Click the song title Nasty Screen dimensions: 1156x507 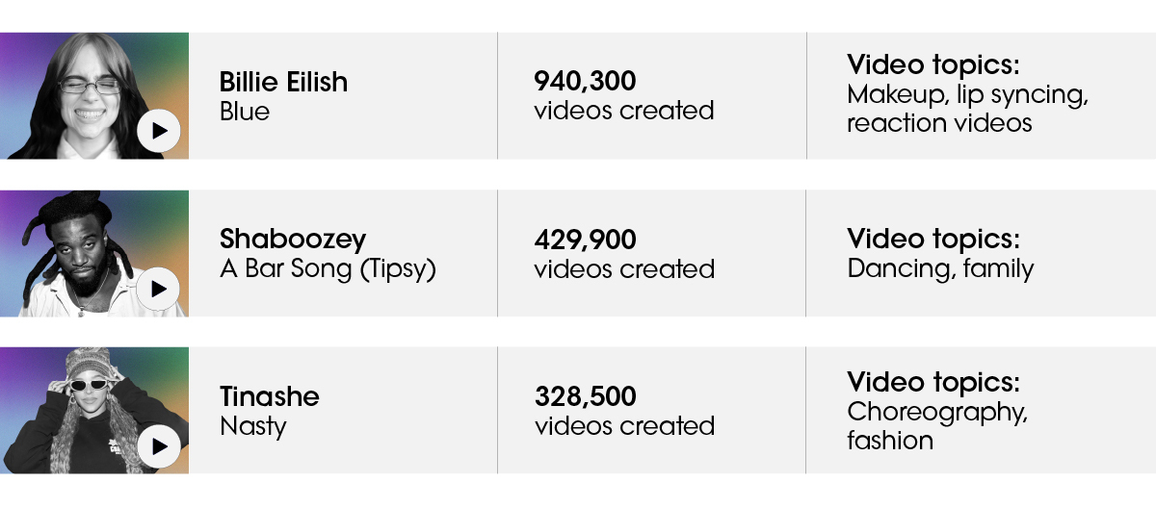(x=253, y=426)
